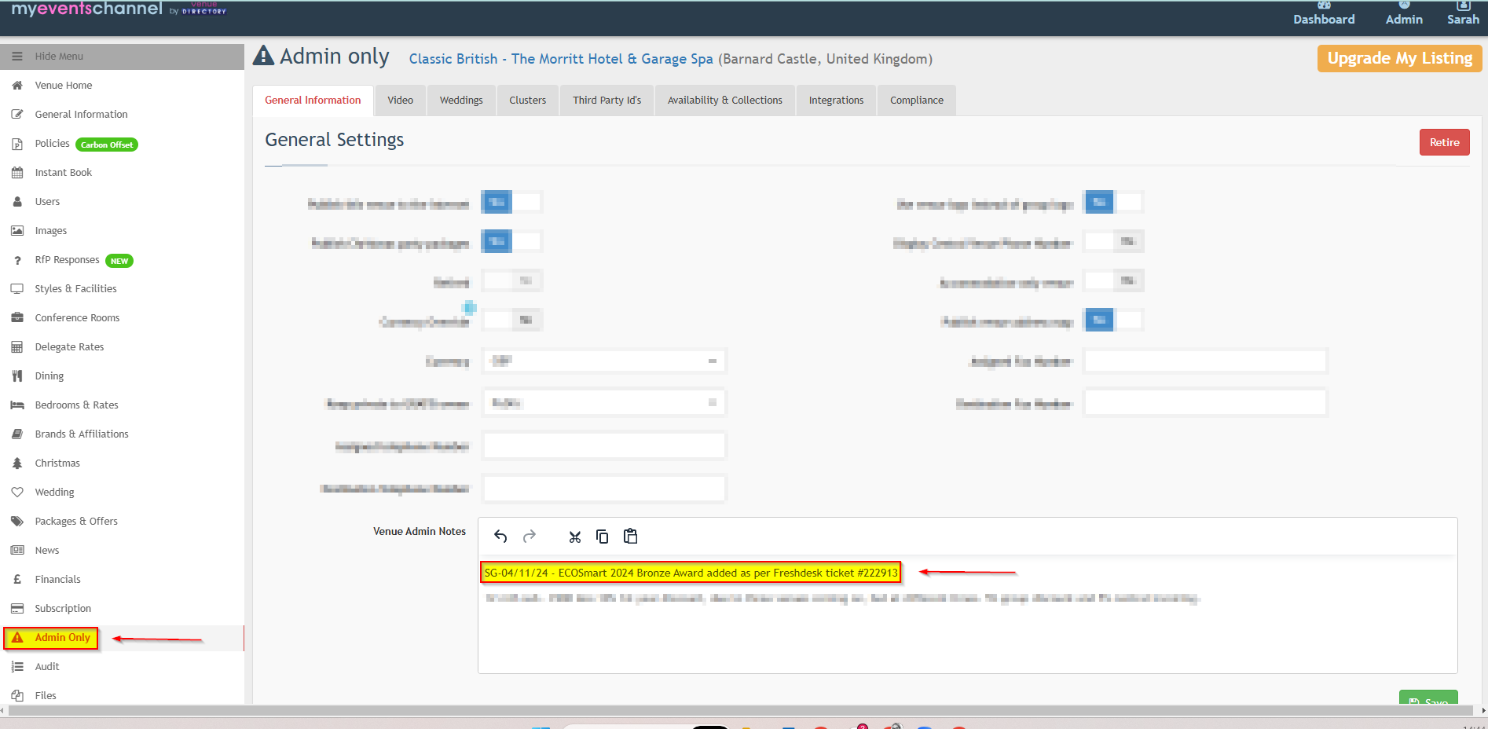Open the Third Party Id's tab
Image resolution: width=1488 pixels, height=729 pixels.
click(607, 101)
